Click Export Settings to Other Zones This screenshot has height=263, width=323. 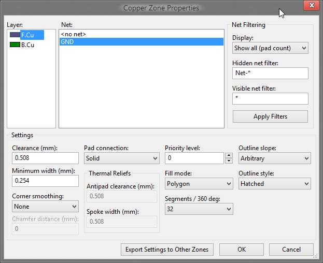[x=167, y=250]
